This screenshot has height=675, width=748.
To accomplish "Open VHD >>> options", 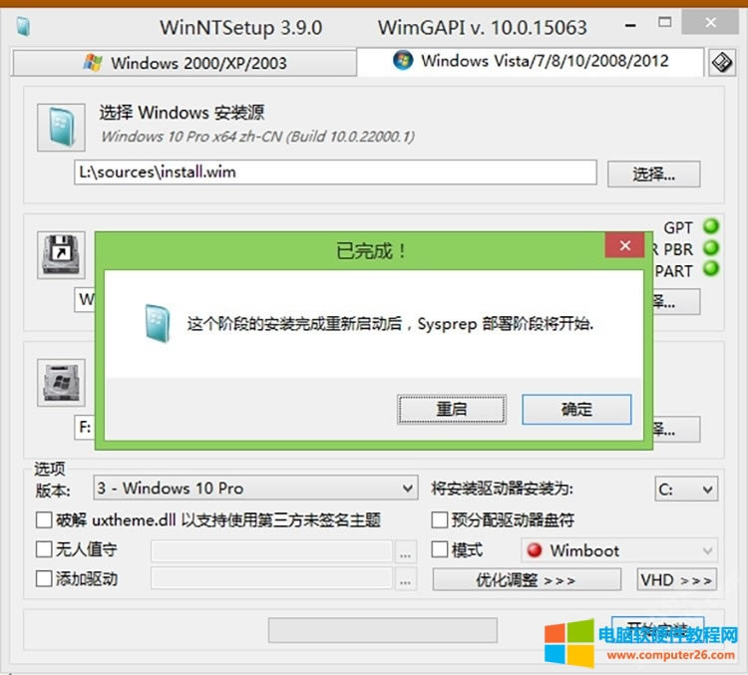I will click(x=676, y=579).
